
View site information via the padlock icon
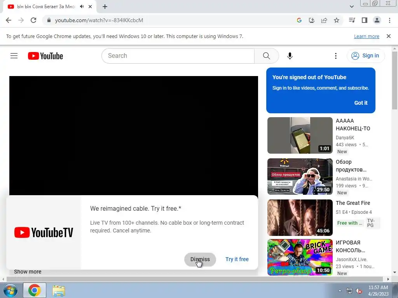tap(49, 20)
